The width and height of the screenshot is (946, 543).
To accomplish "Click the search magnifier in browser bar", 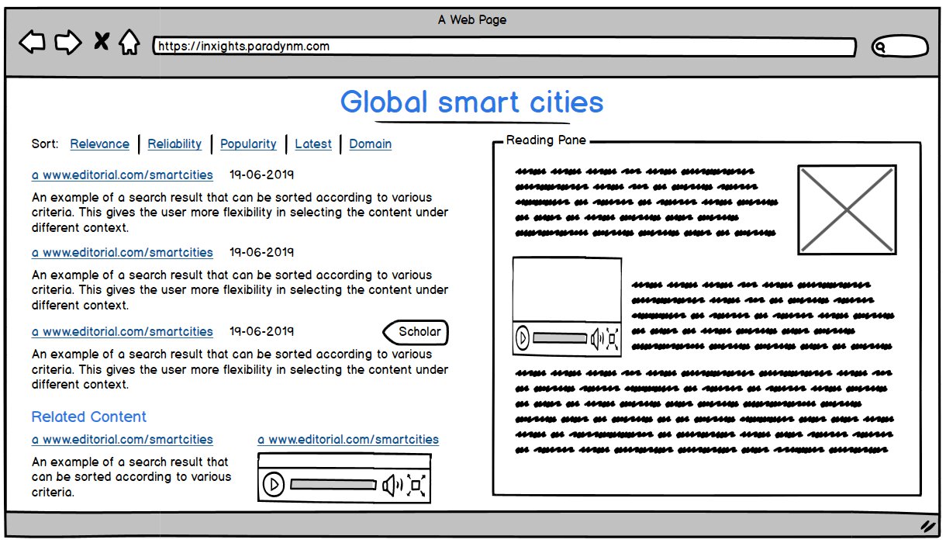I will coord(880,47).
